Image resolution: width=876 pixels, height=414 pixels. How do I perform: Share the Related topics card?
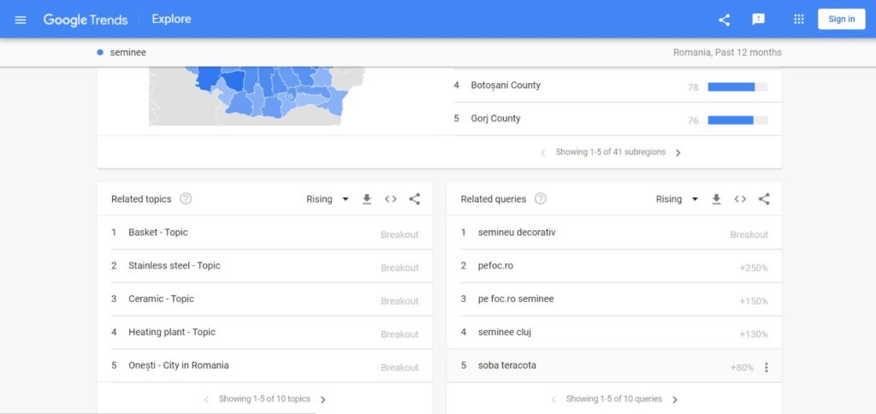tap(415, 199)
